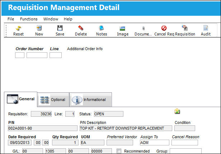Screen dimensions: 221x154
Task: Delete the requisition using eraser icon
Action: coord(81,28)
